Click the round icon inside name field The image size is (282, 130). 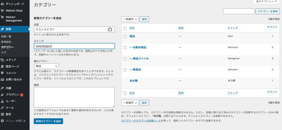[110, 30]
